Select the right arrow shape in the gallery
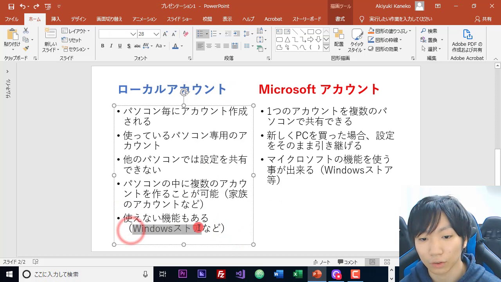The width and height of the screenshot is (501, 282). [x=310, y=40]
